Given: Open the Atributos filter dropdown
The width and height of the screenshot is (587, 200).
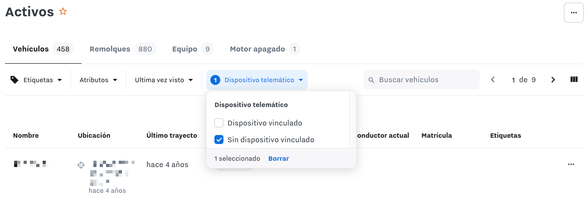Looking at the screenshot, I should [98, 80].
